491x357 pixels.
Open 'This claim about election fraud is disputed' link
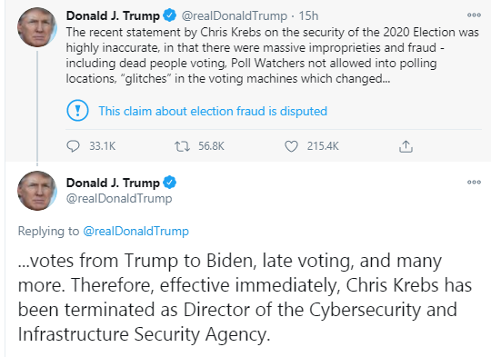point(213,111)
